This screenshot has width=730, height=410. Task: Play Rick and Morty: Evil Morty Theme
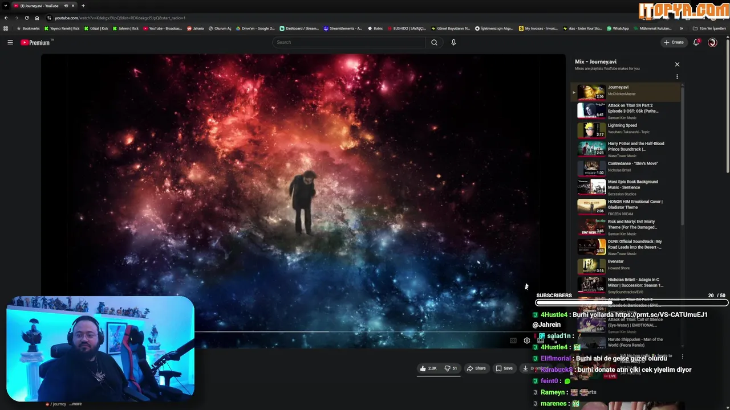[x=626, y=227]
